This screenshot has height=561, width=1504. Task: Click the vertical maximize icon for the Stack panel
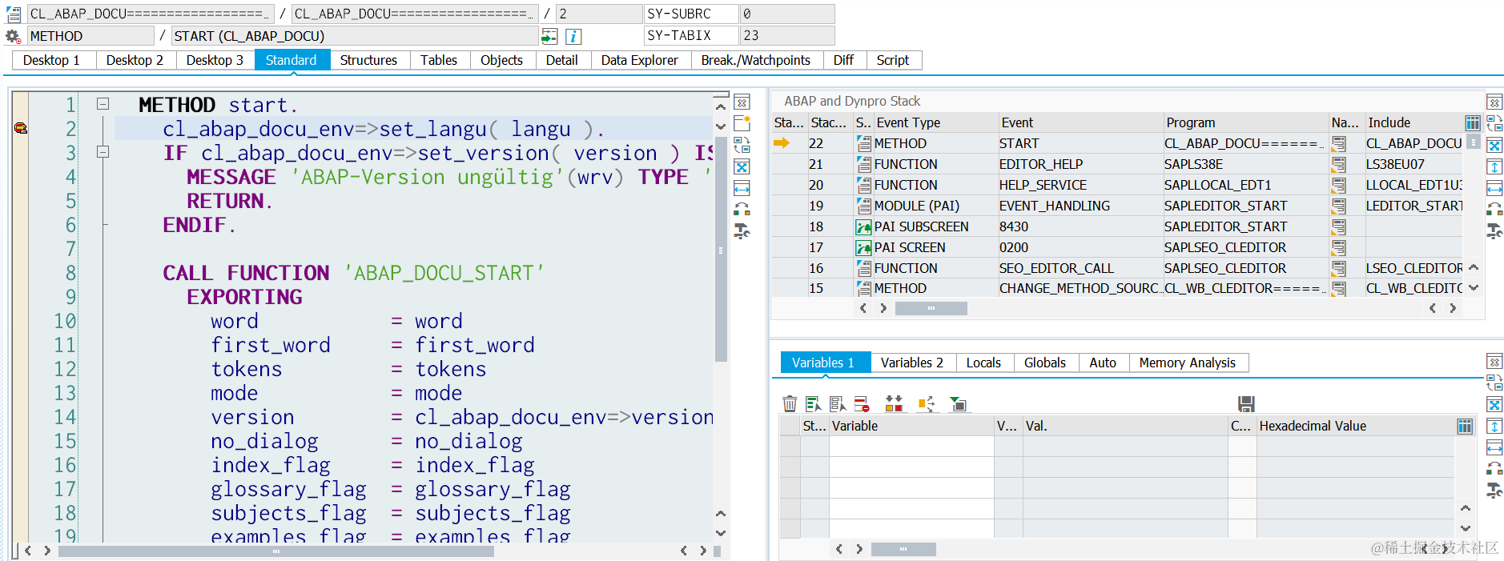(x=1494, y=166)
